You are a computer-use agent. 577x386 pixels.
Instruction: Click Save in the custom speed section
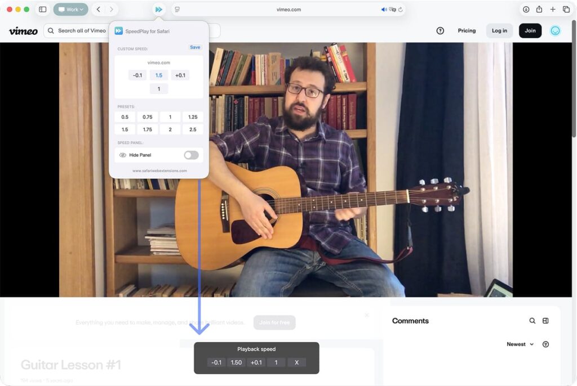[195, 47]
